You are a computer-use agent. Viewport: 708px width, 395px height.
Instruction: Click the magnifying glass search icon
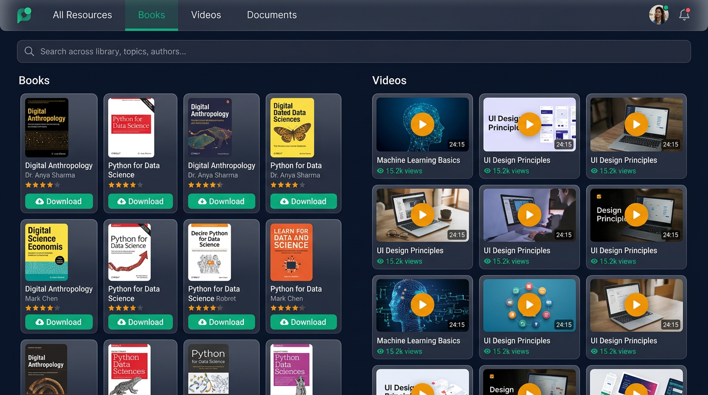(29, 51)
